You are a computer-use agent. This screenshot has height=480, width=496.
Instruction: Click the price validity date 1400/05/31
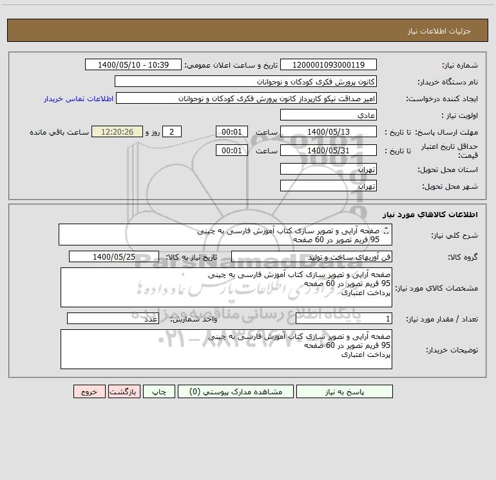[x=329, y=150]
